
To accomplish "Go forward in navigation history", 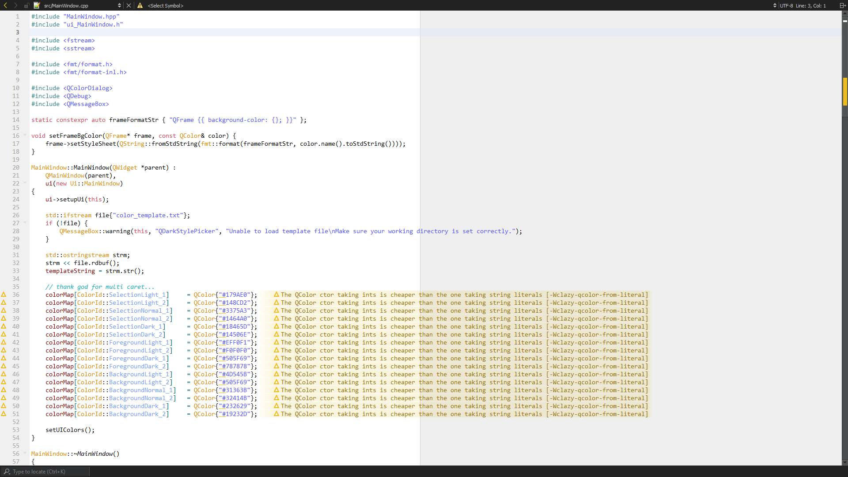I will [16, 5].
